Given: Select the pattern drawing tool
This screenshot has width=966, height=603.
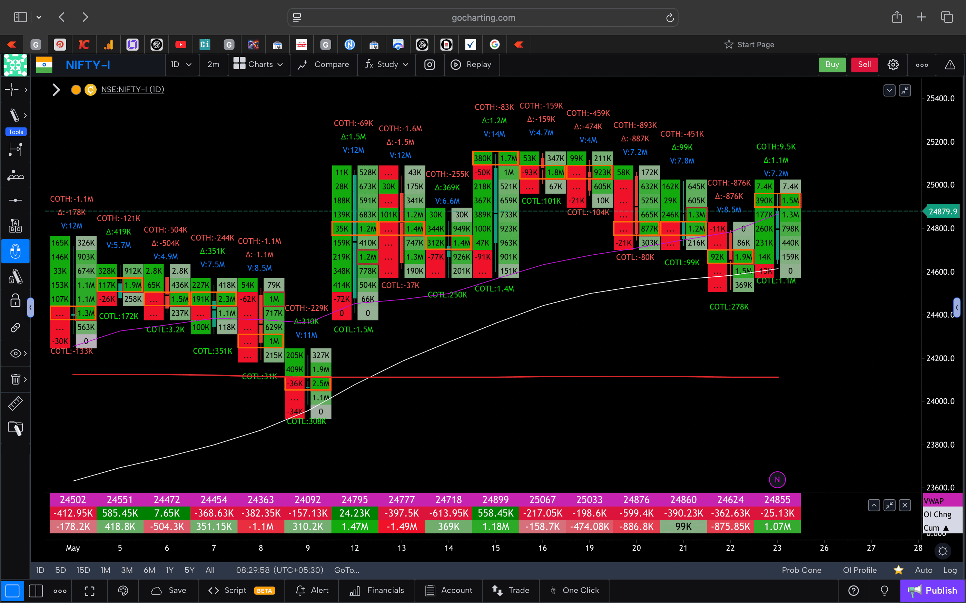Looking at the screenshot, I should [15, 175].
